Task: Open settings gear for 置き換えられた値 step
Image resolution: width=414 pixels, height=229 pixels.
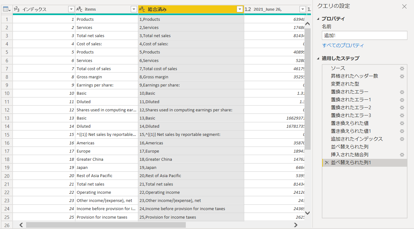Action: (x=402, y=124)
